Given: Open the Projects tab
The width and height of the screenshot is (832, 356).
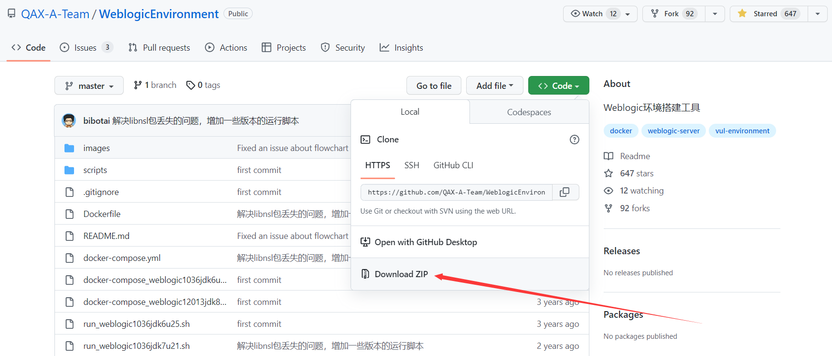Looking at the screenshot, I should pos(284,48).
